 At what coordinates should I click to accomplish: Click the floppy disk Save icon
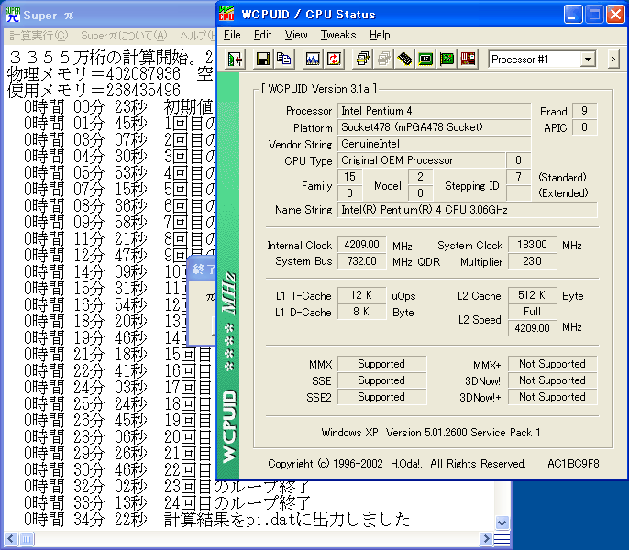point(263,60)
